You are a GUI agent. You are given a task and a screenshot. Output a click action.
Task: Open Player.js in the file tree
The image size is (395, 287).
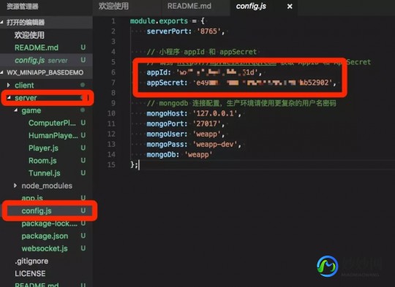point(43,148)
